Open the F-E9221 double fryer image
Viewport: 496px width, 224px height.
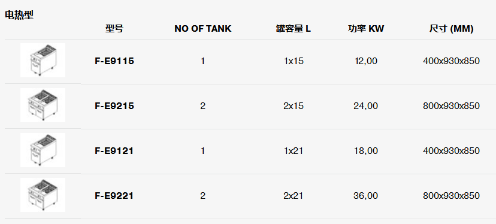(43, 195)
